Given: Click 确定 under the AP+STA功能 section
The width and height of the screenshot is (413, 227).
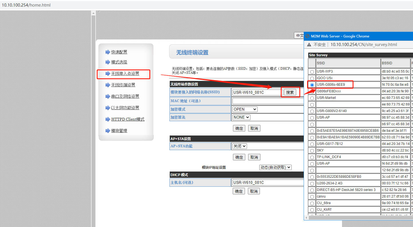Looking at the screenshot, I should pyautogui.click(x=239, y=157).
